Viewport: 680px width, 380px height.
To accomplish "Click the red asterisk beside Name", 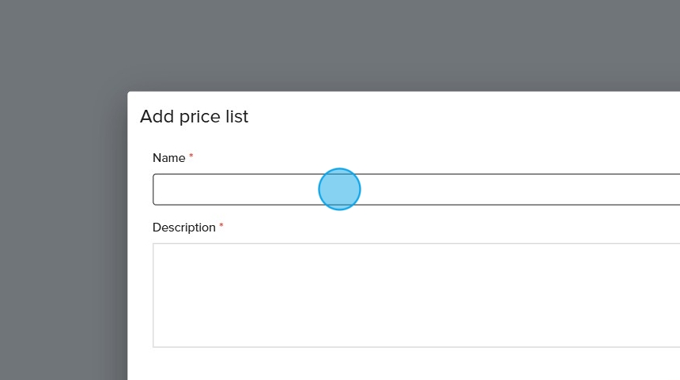I will 191,157.
